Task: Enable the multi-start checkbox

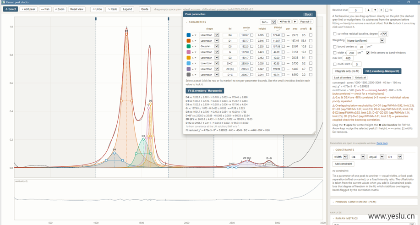Action: (x=334, y=64)
